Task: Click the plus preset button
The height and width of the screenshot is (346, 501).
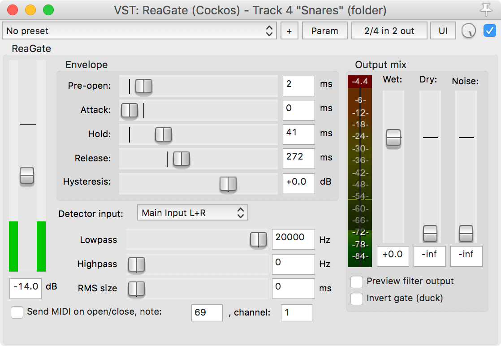Action: [289, 31]
